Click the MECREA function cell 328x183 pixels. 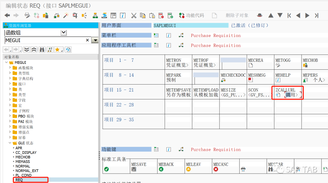pos(261,62)
